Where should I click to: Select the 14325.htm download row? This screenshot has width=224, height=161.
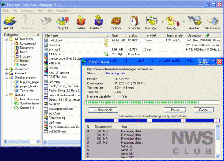132,54
